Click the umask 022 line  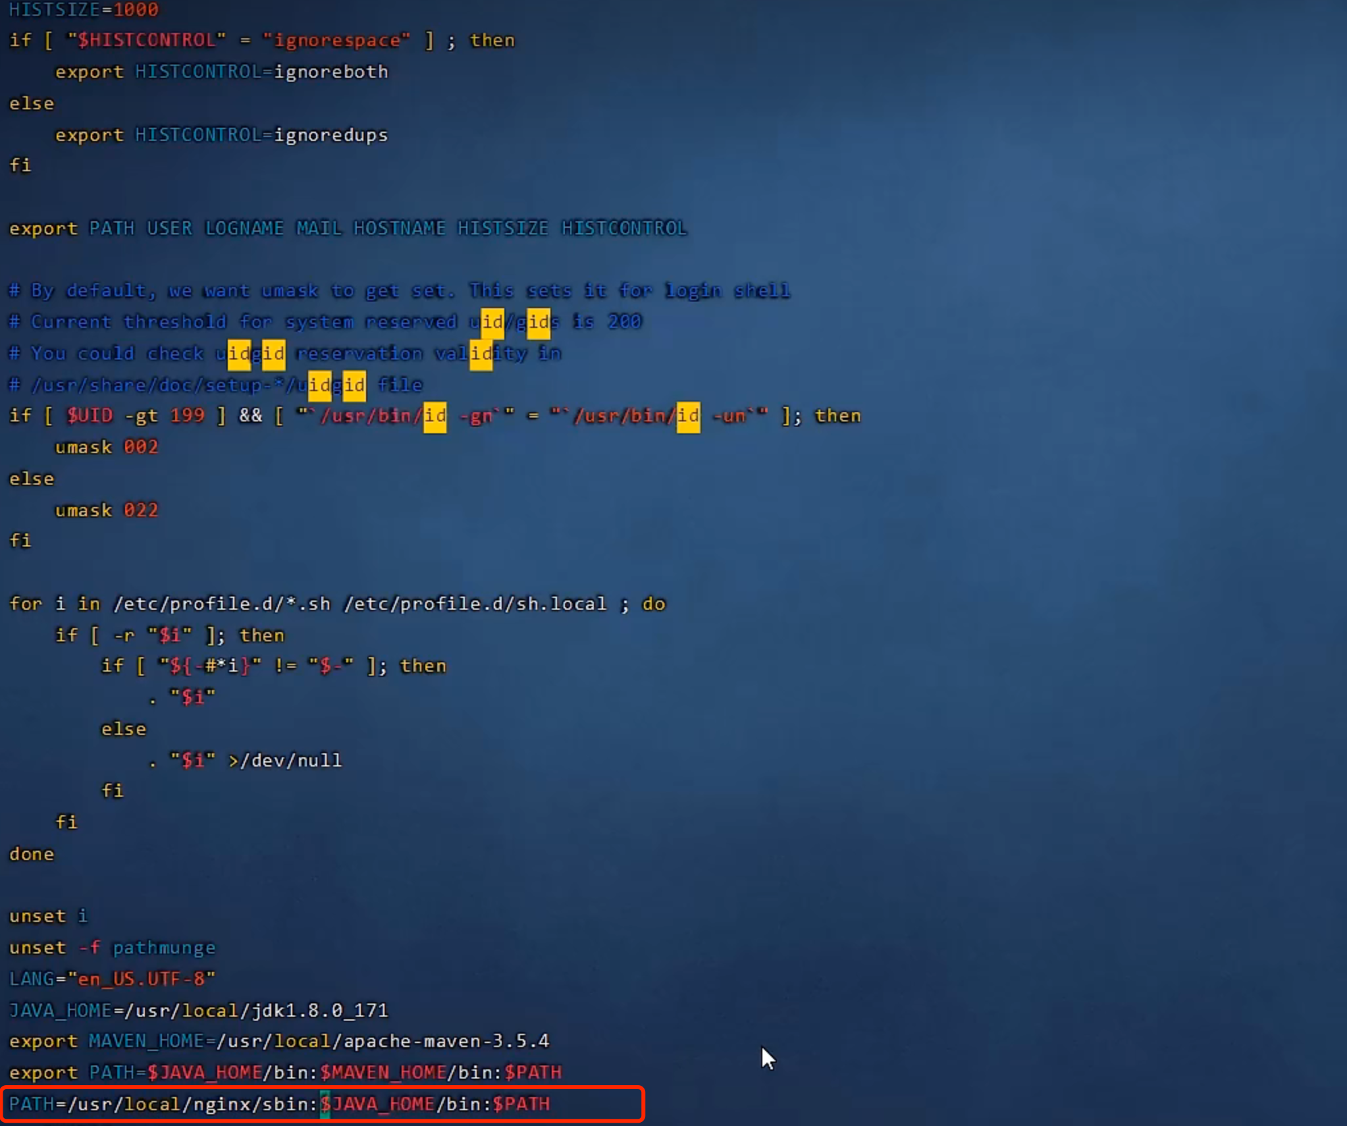click(105, 510)
